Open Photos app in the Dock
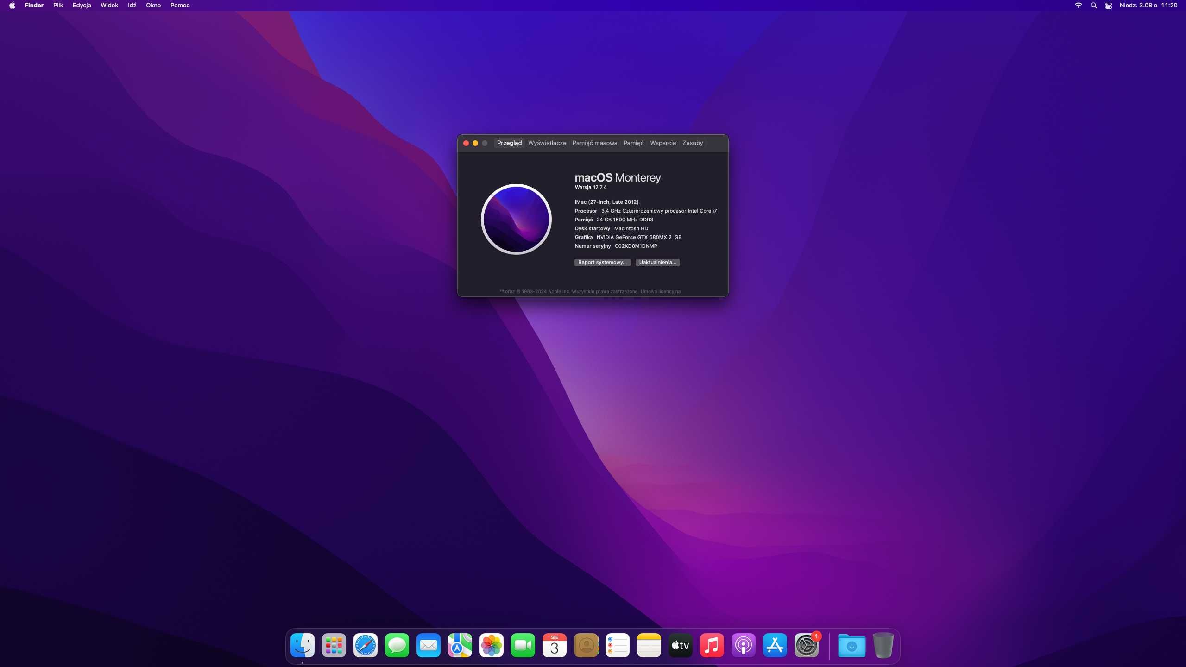Image resolution: width=1186 pixels, height=667 pixels. 492,645
